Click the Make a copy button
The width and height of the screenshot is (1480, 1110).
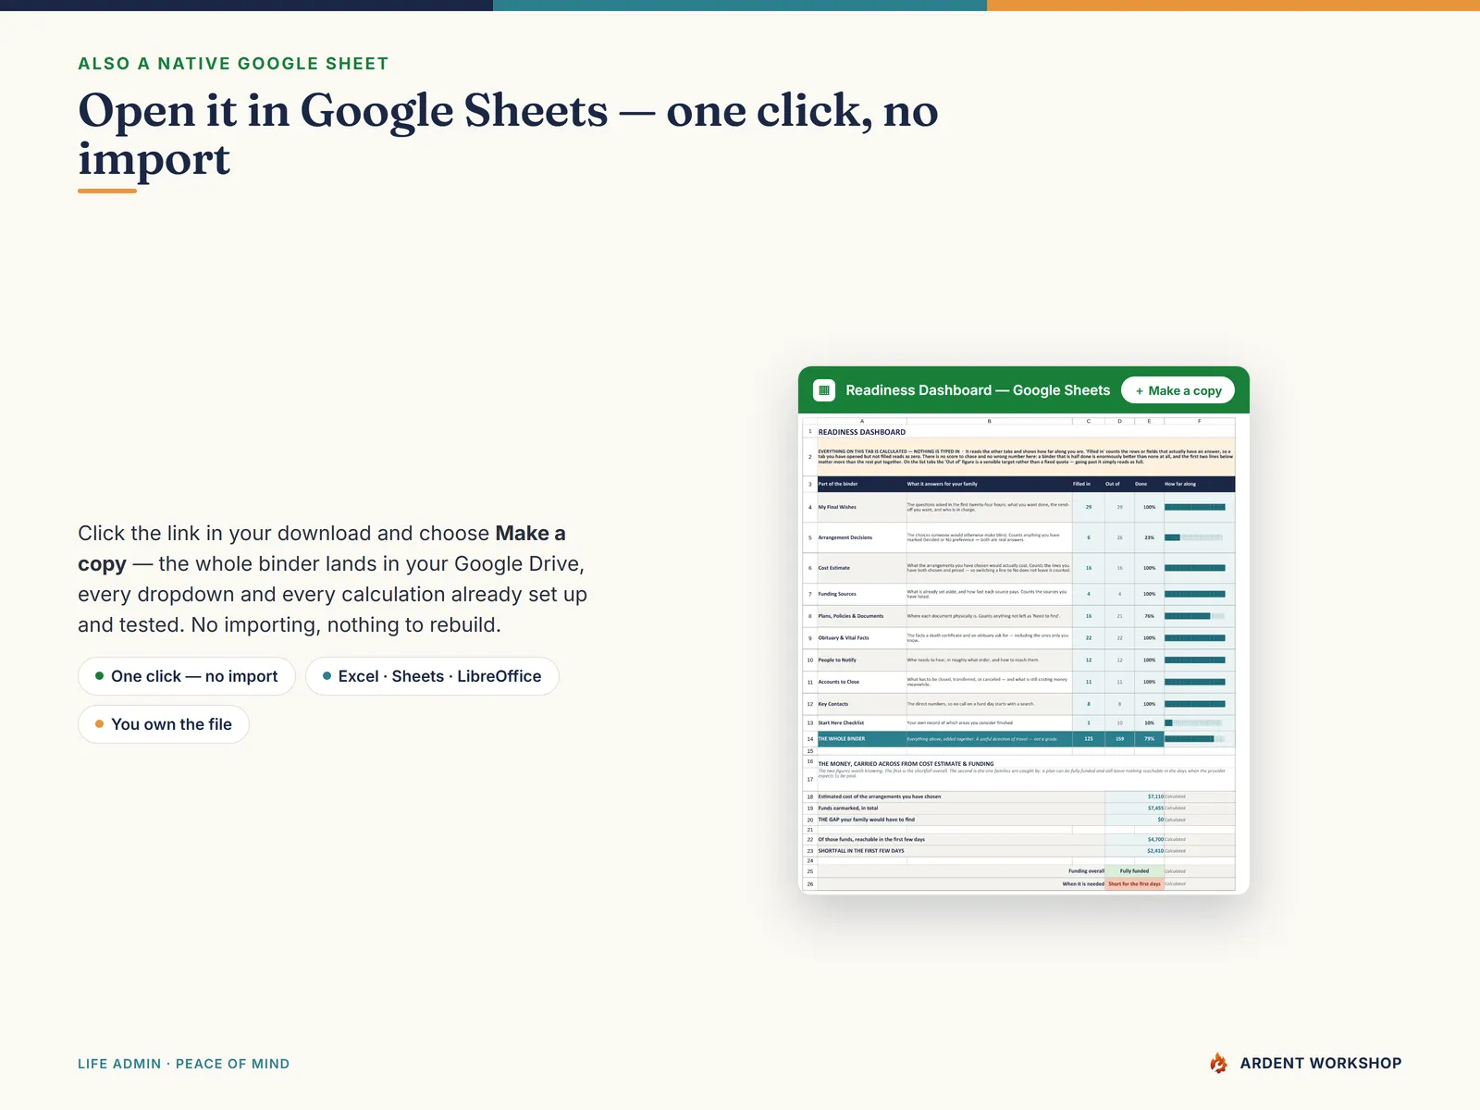point(1178,390)
